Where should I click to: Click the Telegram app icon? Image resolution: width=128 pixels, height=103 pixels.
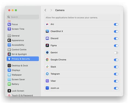[47, 74]
